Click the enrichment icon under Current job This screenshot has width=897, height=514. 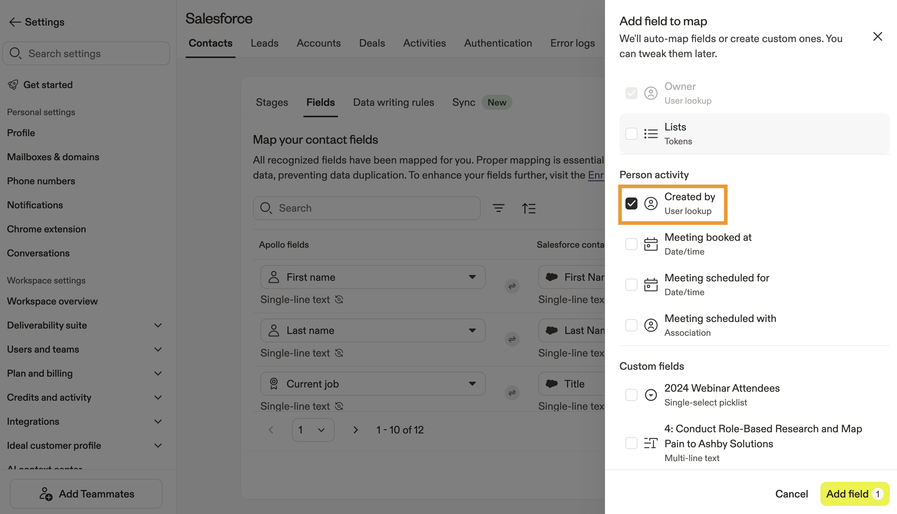[339, 406]
